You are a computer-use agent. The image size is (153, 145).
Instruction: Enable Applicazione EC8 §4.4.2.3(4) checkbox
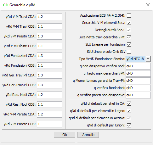click(x=129, y=15)
